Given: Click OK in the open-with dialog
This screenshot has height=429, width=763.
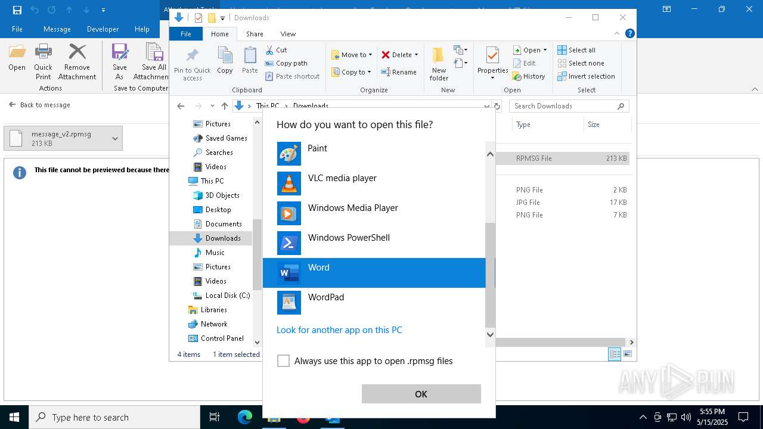Looking at the screenshot, I should click(x=421, y=394).
